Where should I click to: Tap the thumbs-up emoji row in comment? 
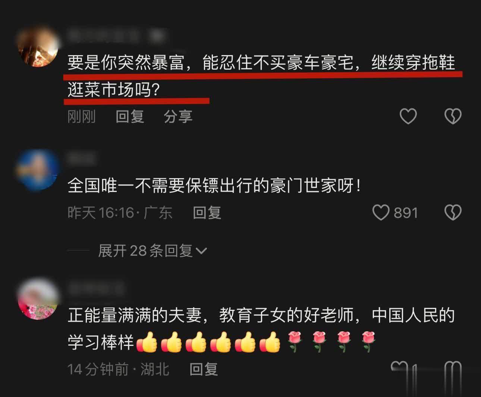pos(208,342)
